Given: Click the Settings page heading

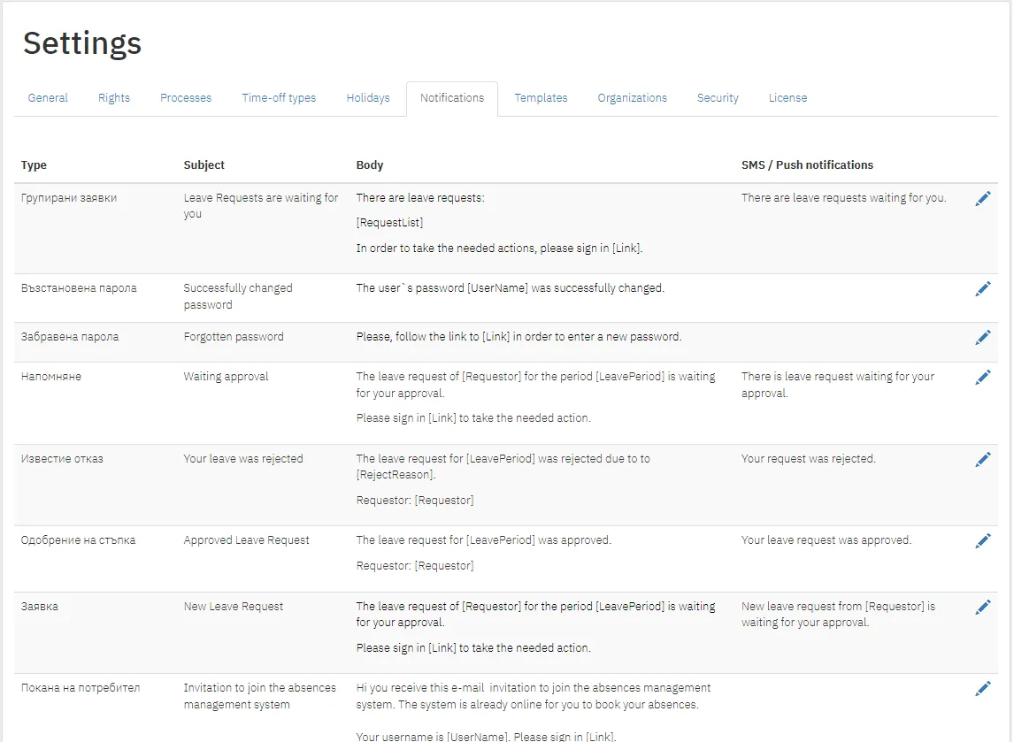Looking at the screenshot, I should pos(82,44).
